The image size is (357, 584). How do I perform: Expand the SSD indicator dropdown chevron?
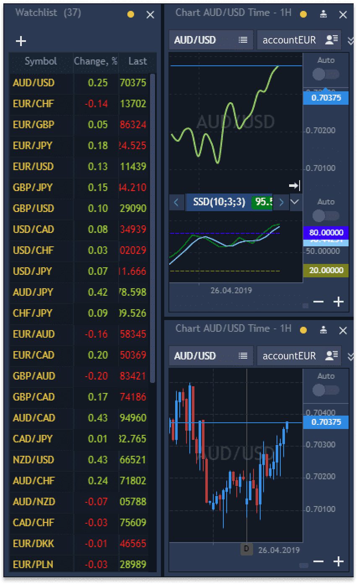tap(295, 202)
